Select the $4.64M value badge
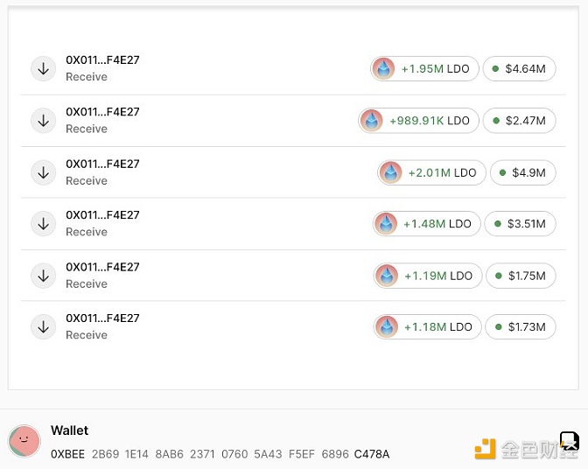This screenshot has width=588, height=469. [x=520, y=68]
